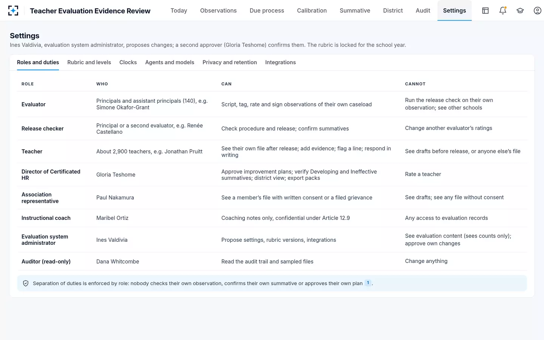The width and height of the screenshot is (544, 340).
Task: Open the Integrations subtab
Action: point(280,62)
